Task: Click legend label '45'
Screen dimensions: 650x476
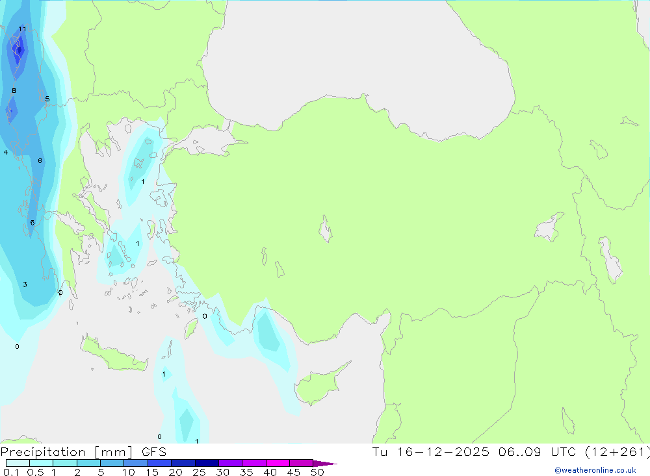Action: [x=294, y=472]
